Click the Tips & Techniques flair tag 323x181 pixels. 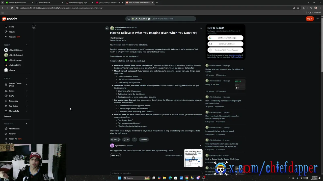click(x=117, y=38)
